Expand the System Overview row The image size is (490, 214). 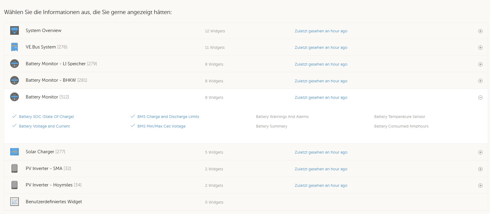480,31
